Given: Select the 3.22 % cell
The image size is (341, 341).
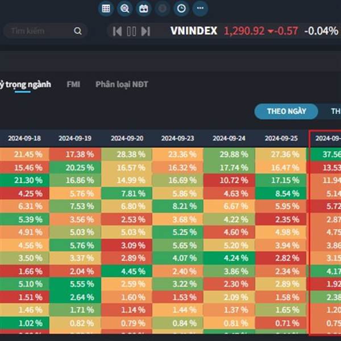Looking at the screenshot, I should [x=178, y=284].
